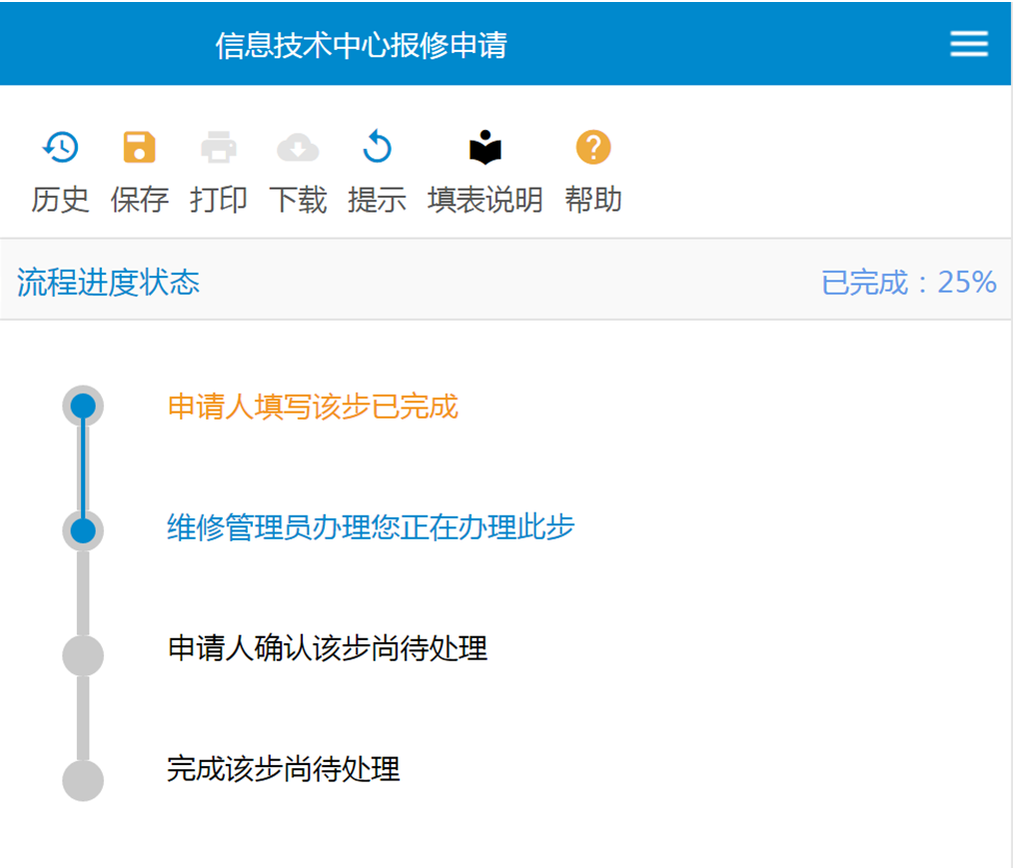
Task: Expand the 流程进度状态 section header
Action: tap(108, 282)
